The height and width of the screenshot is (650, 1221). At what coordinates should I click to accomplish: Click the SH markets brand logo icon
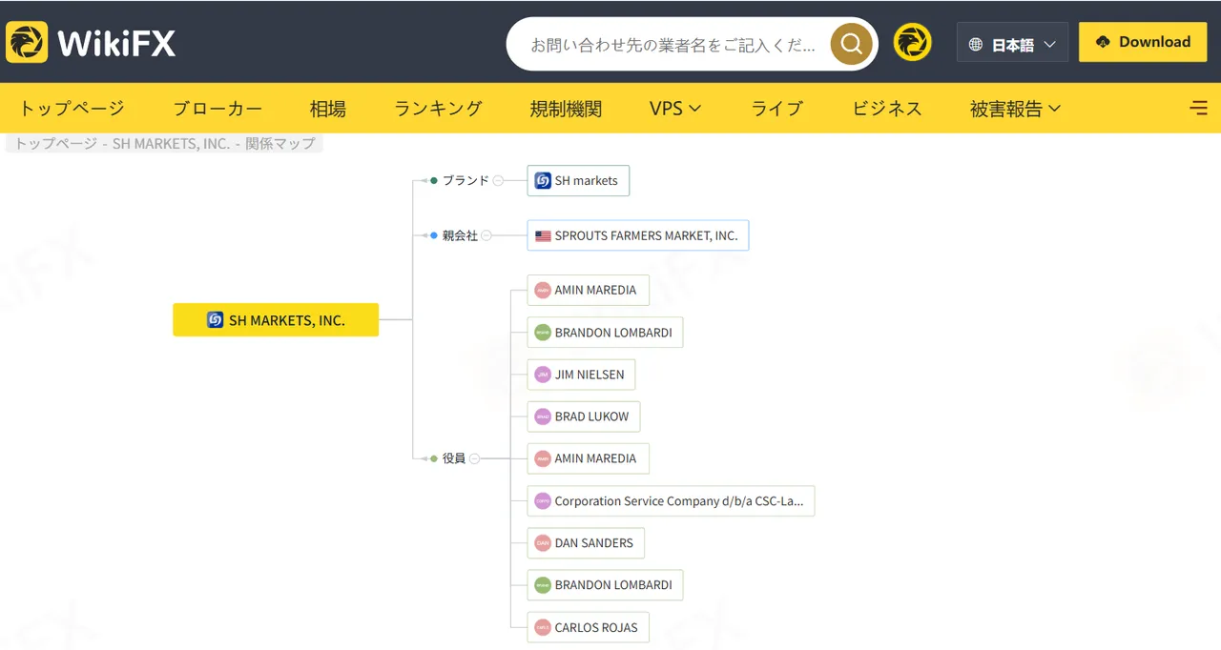543,180
